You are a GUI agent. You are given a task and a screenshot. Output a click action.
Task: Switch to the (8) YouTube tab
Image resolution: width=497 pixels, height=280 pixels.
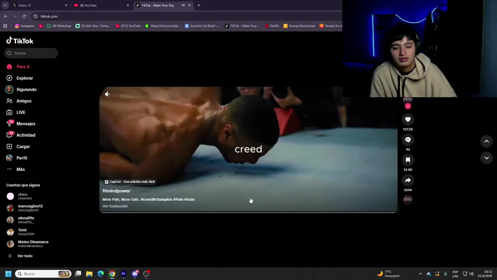(101, 5)
